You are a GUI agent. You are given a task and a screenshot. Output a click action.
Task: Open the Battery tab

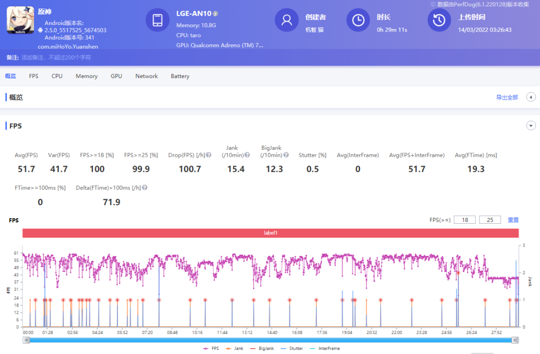click(180, 76)
